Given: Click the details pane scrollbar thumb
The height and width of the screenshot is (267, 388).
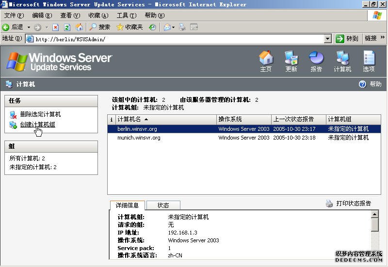Looking at the screenshot, I should (374, 224).
